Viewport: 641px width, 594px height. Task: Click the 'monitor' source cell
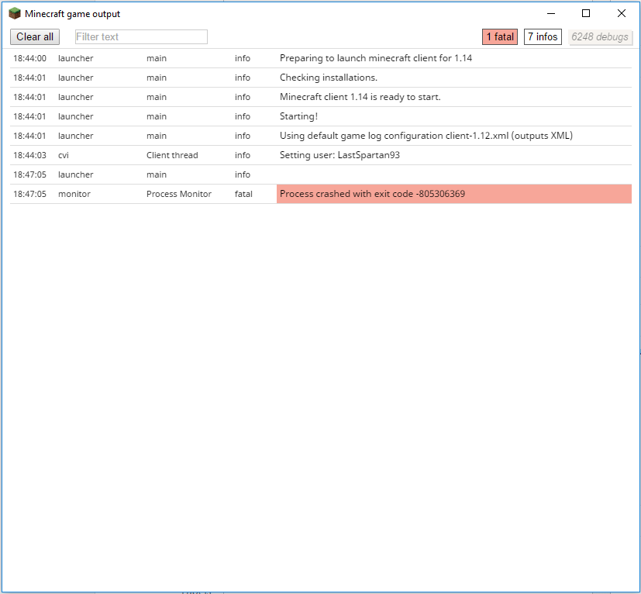(x=74, y=194)
